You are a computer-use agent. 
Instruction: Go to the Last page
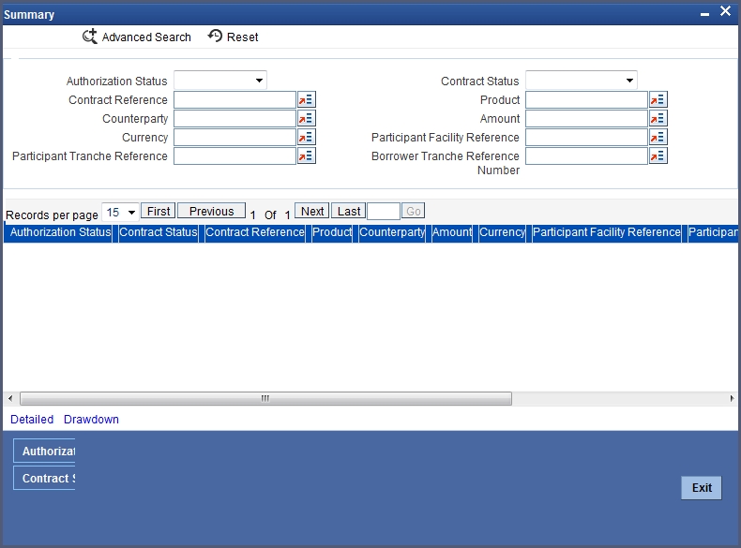pos(348,211)
